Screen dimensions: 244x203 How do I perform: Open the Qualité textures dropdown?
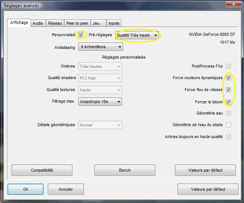point(100,90)
